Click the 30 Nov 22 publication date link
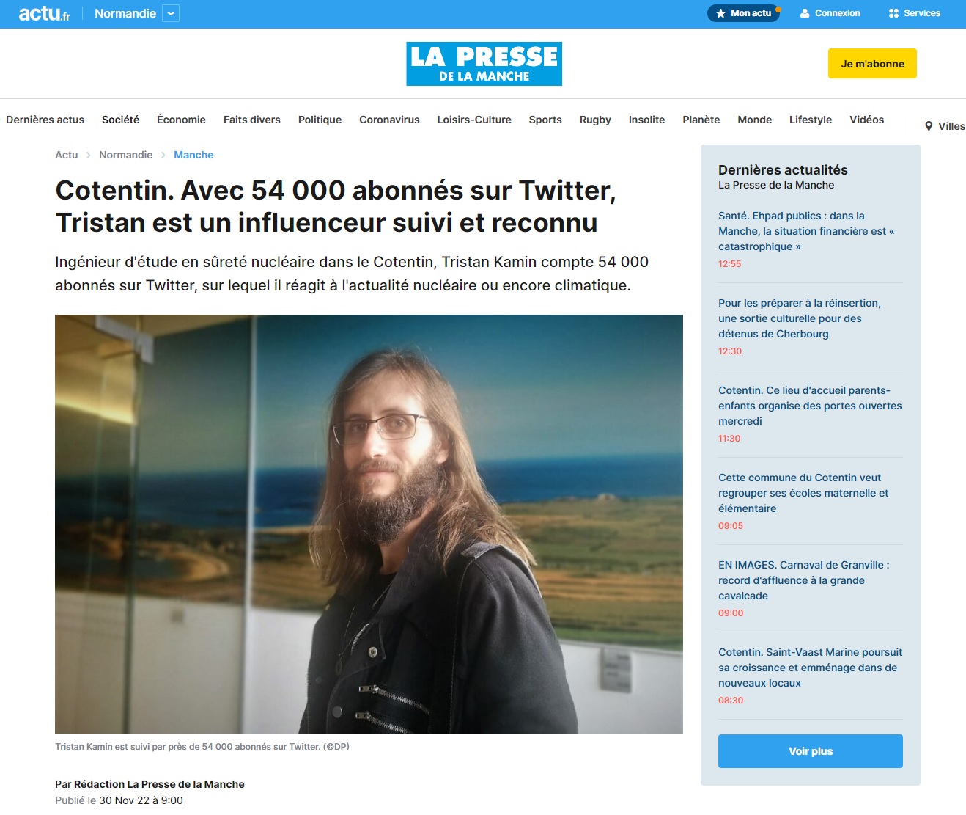 click(x=141, y=800)
